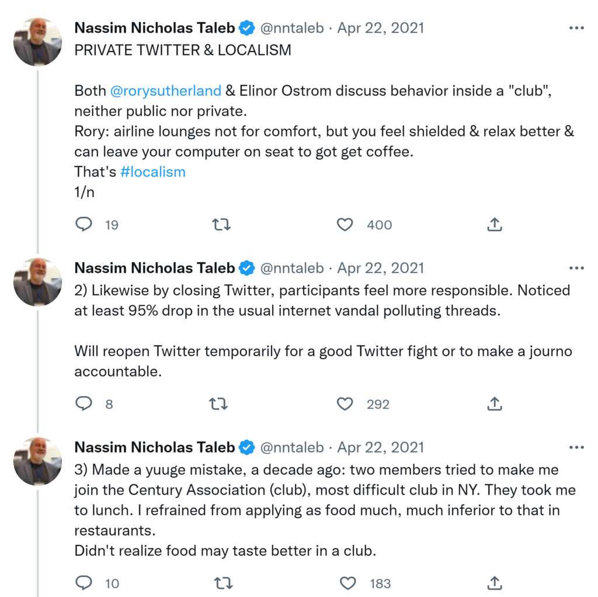Like the tweet with 292 likes

tap(346, 403)
